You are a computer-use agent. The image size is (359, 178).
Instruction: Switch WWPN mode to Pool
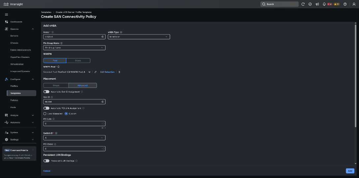[x=55, y=60]
